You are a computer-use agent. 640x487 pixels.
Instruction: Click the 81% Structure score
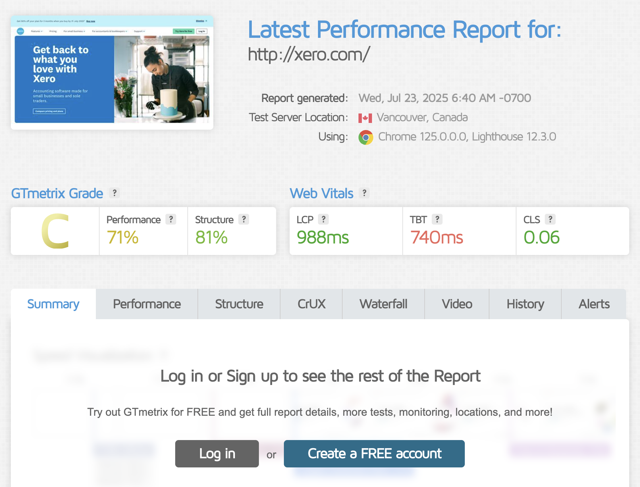tap(211, 237)
